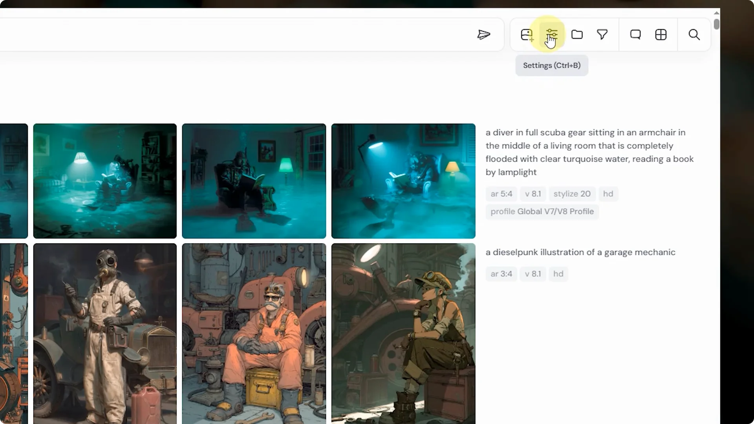The height and width of the screenshot is (424, 754).
Task: Switch layout using the grid icon
Action: 661,35
